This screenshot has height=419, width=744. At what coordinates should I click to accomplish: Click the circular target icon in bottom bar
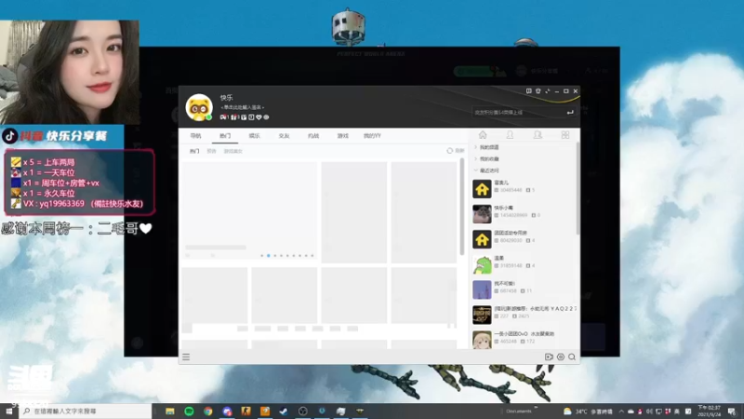[x=561, y=357]
